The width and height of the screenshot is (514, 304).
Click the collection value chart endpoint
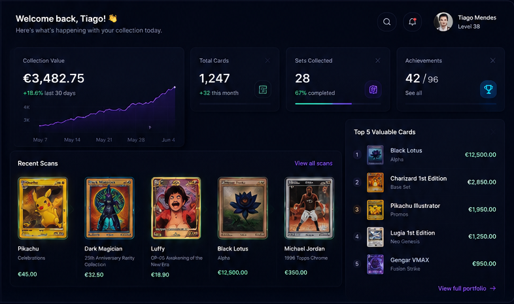click(x=175, y=87)
